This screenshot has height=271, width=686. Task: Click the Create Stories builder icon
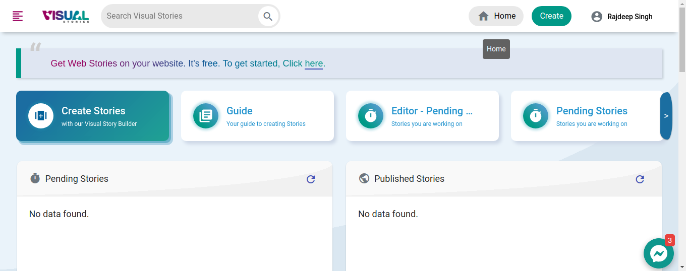pos(41,116)
